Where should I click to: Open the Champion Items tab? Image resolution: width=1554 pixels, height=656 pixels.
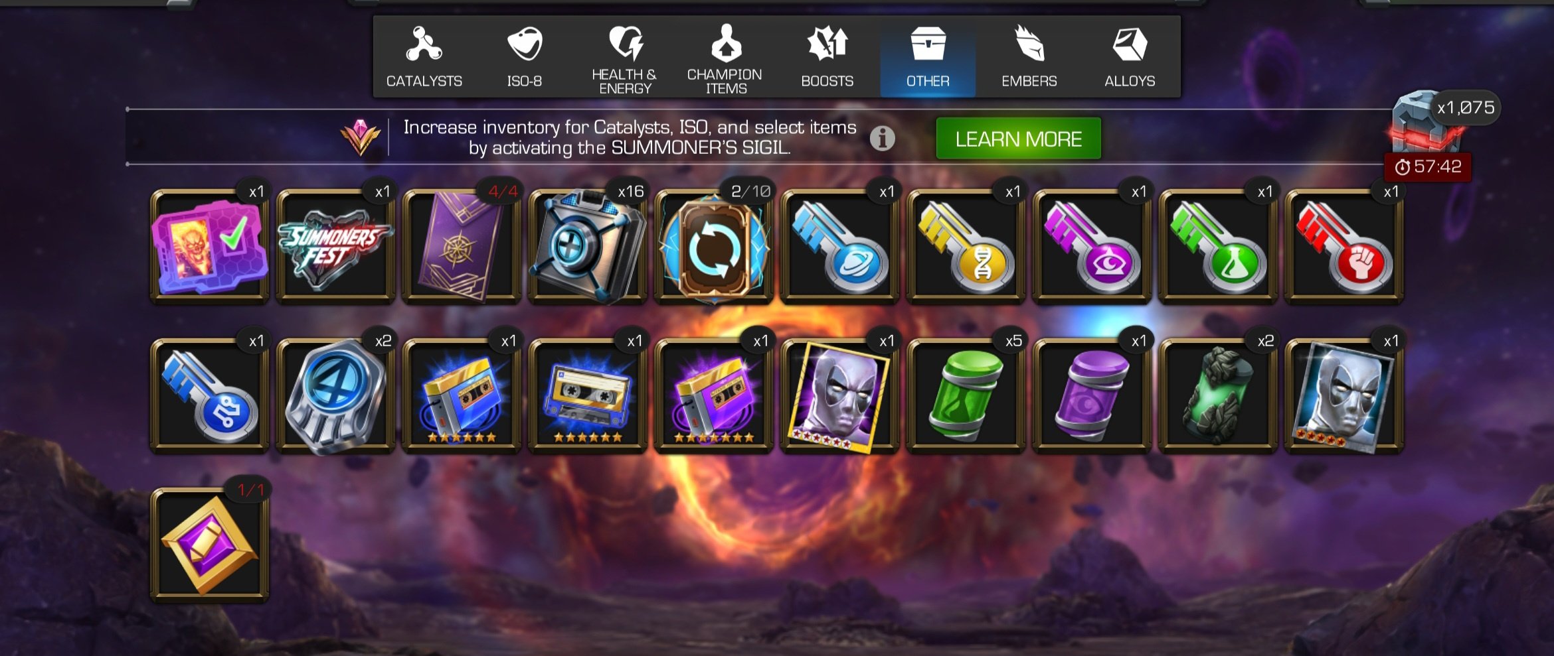coord(725,57)
